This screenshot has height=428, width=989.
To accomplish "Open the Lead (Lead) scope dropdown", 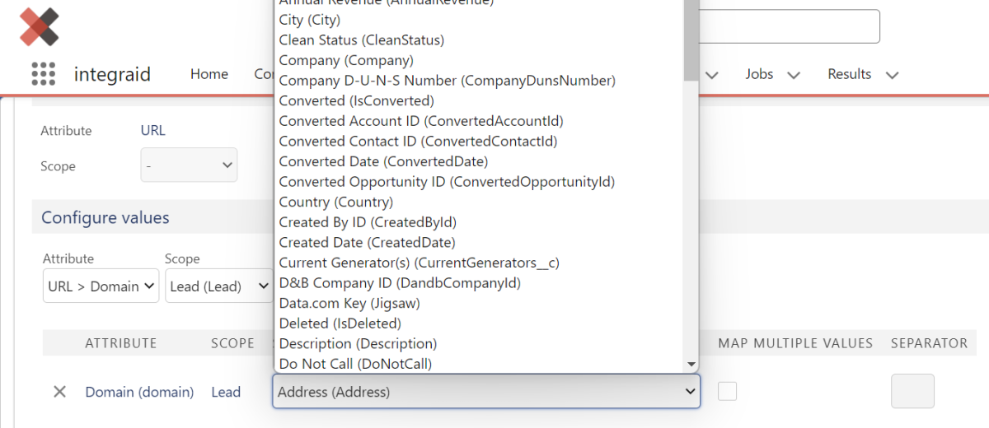I will click(x=218, y=286).
